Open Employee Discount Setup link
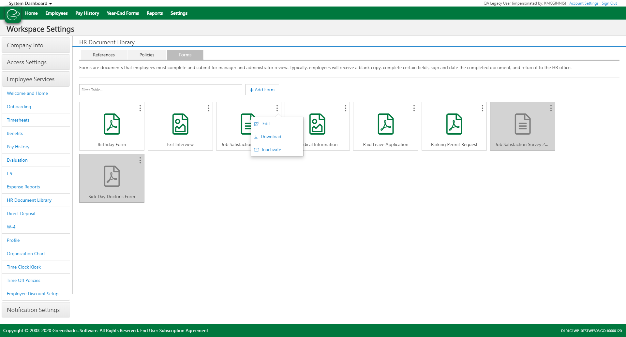 click(33, 294)
